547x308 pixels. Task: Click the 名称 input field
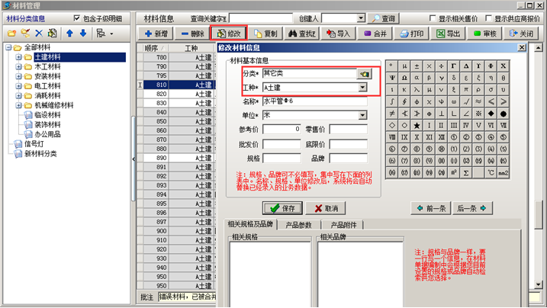click(314, 101)
